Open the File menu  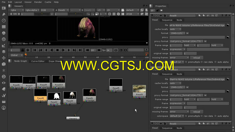(4, 2)
